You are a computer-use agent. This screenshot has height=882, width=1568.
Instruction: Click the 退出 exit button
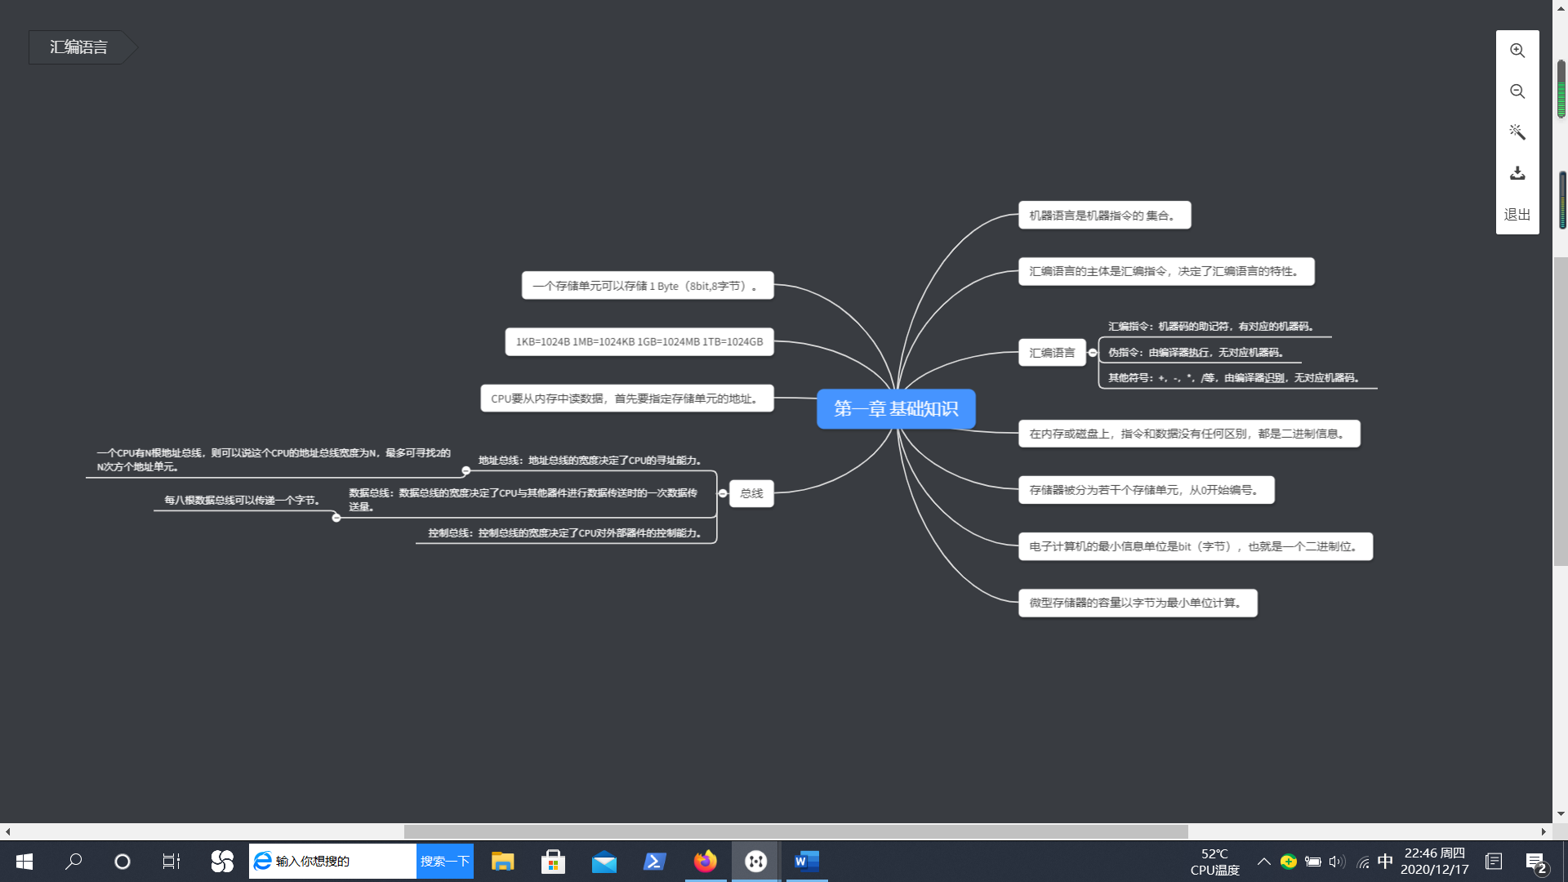1517,214
